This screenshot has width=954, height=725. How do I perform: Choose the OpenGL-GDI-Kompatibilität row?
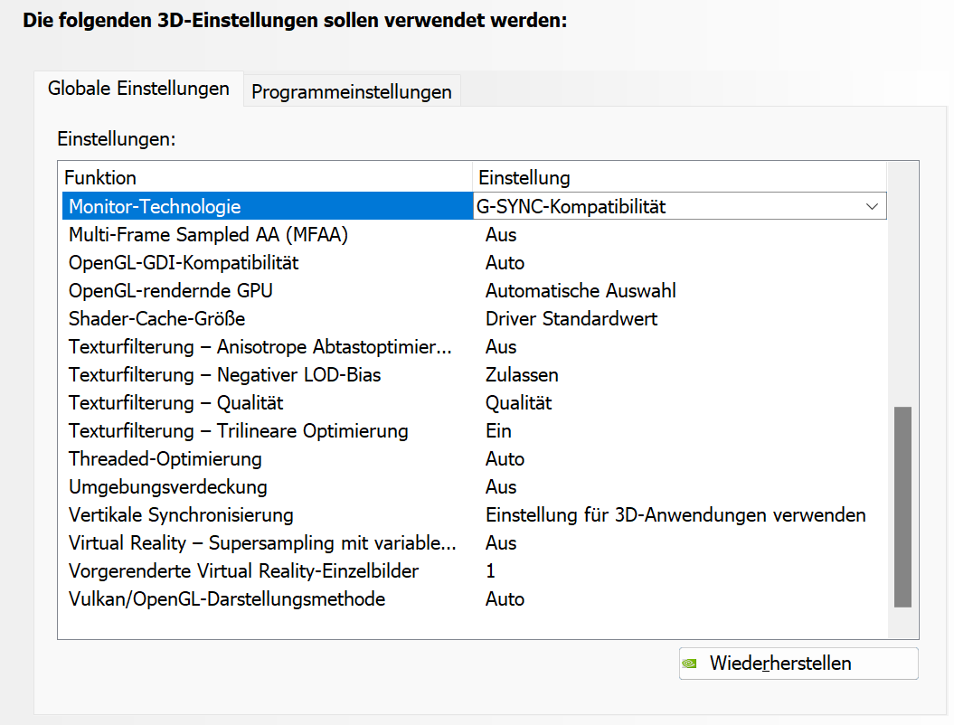point(184,263)
